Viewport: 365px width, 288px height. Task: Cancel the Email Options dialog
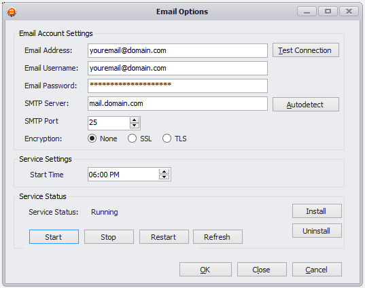click(x=317, y=270)
